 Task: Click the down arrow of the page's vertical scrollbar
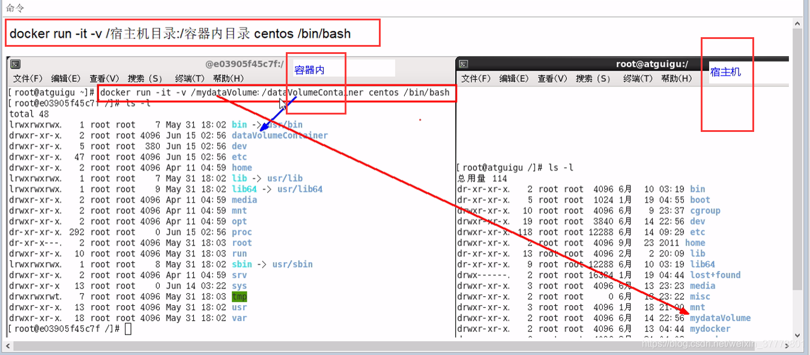[797, 335]
